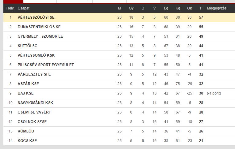Open CSÉMI SE VASÉRT team
The image size is (235, 149).
click(x=34, y=112)
